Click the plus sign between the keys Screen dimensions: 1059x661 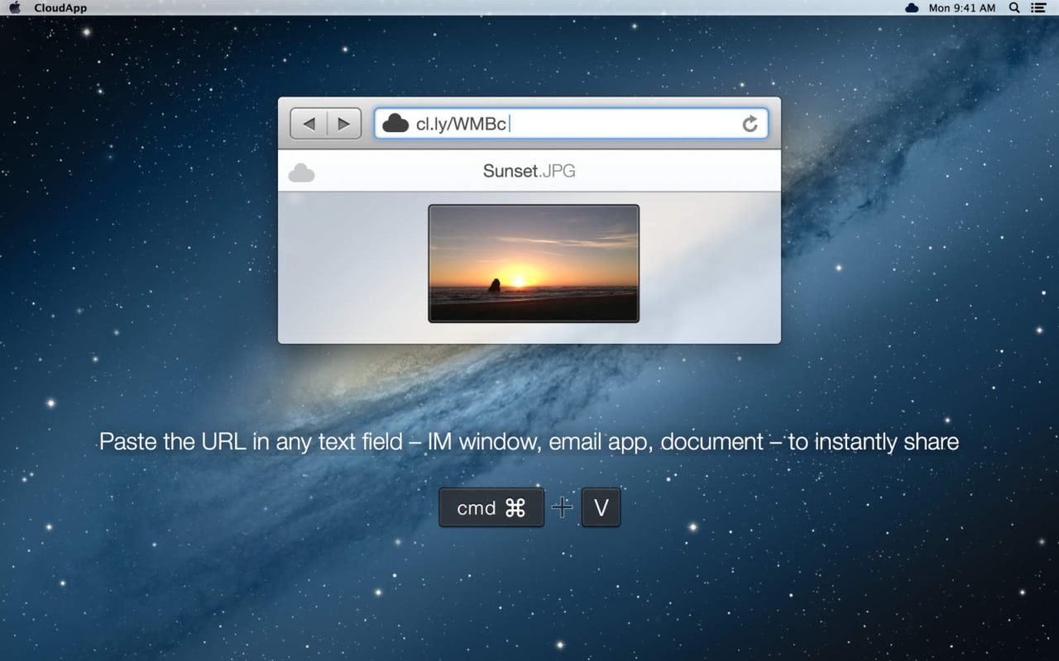[x=563, y=507]
